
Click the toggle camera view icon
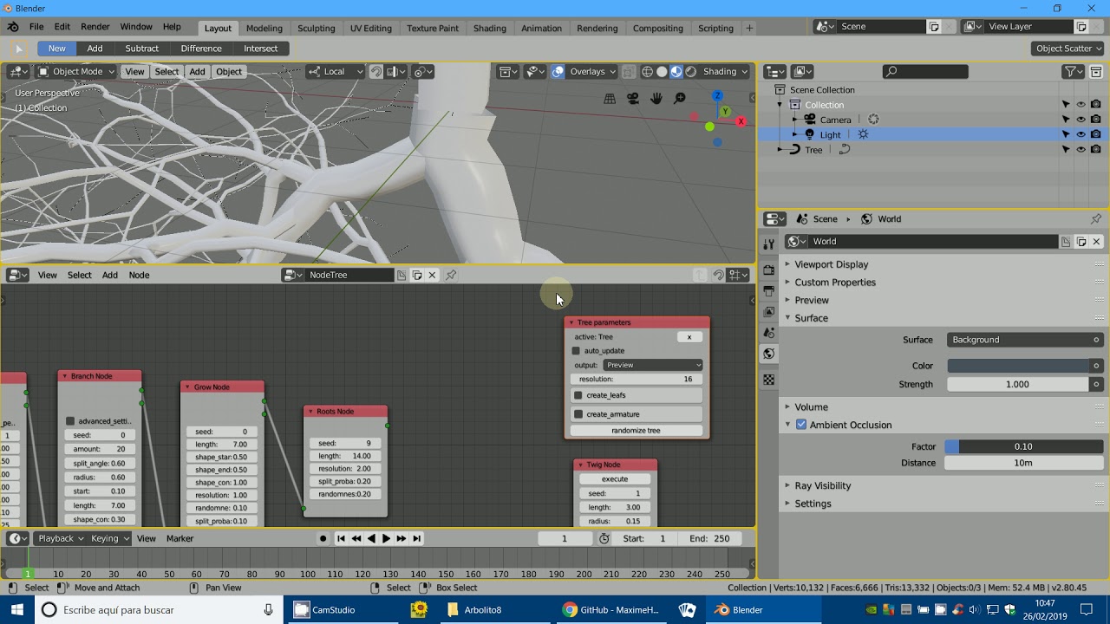(x=633, y=99)
